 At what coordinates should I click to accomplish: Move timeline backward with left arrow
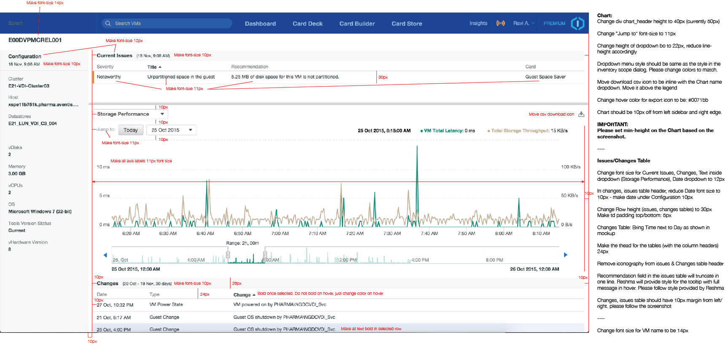tap(105, 255)
